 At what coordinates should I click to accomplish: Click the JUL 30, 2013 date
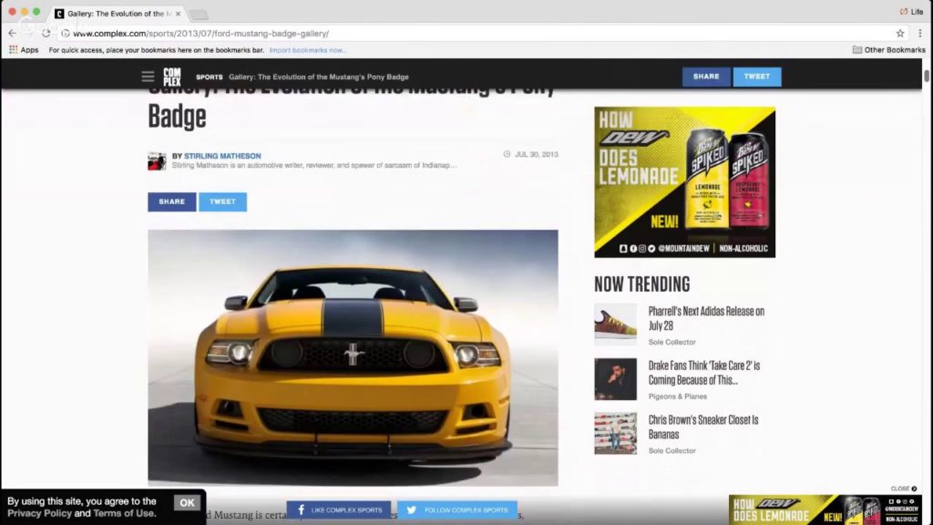click(536, 154)
